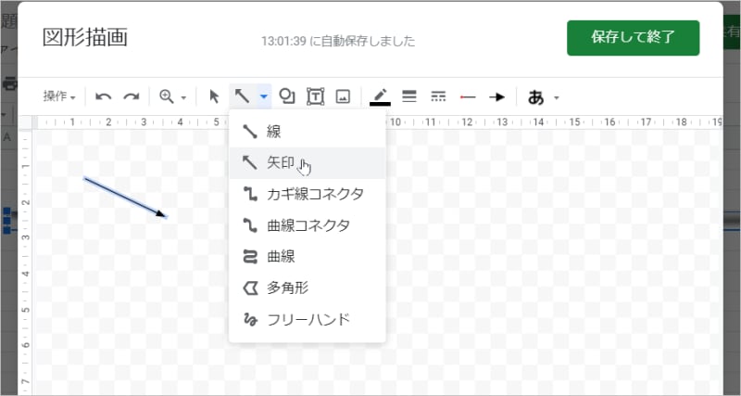
Task: Click the 図形描画 dialog title
Action: [85, 38]
